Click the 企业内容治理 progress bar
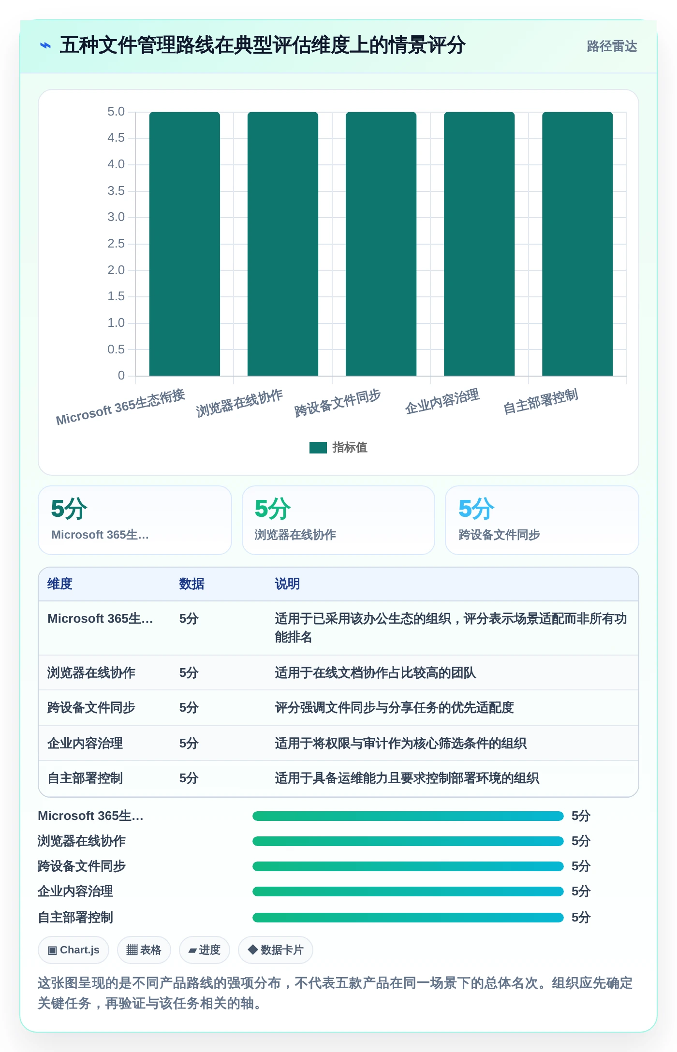This screenshot has height=1052, width=677. [408, 891]
